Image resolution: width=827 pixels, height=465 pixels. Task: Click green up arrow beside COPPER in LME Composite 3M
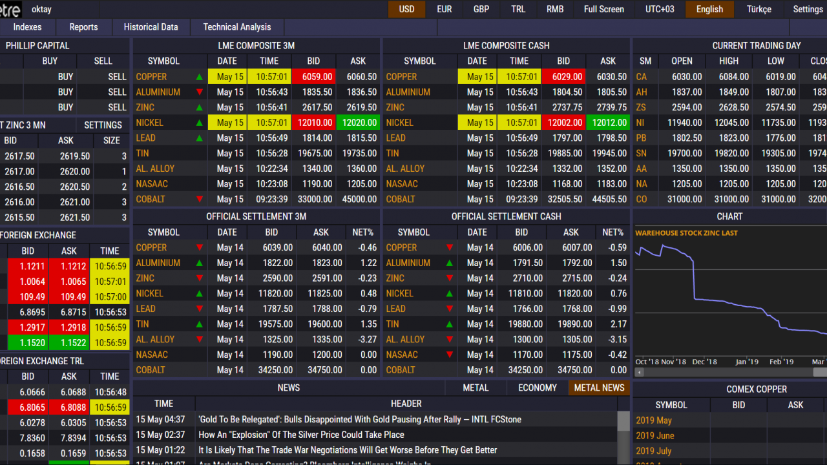click(200, 77)
